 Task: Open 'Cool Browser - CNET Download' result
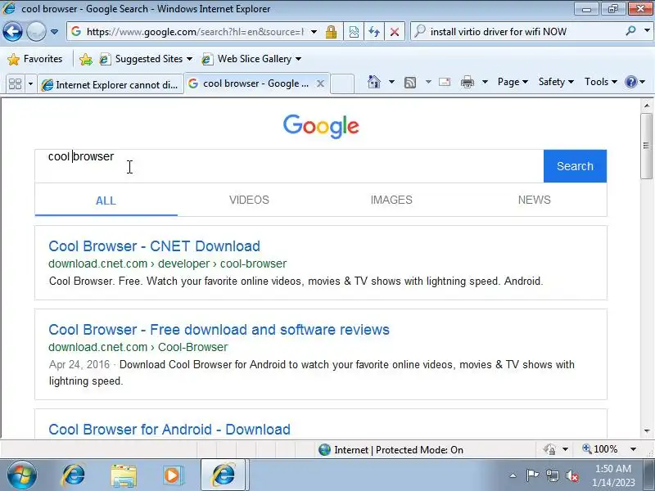point(154,246)
